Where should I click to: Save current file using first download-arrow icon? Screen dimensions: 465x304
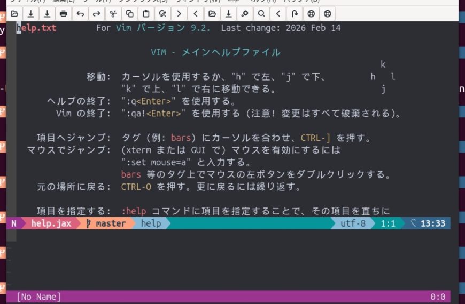pos(31,14)
